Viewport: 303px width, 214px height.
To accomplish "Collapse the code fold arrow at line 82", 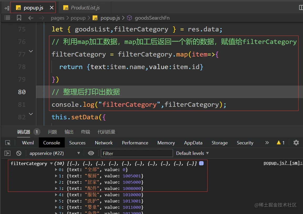I will click(x=31, y=114).
